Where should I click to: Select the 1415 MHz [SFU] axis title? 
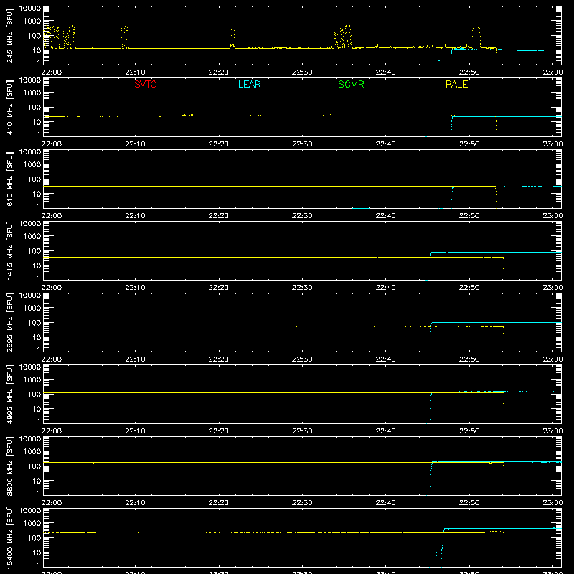click(x=10, y=250)
